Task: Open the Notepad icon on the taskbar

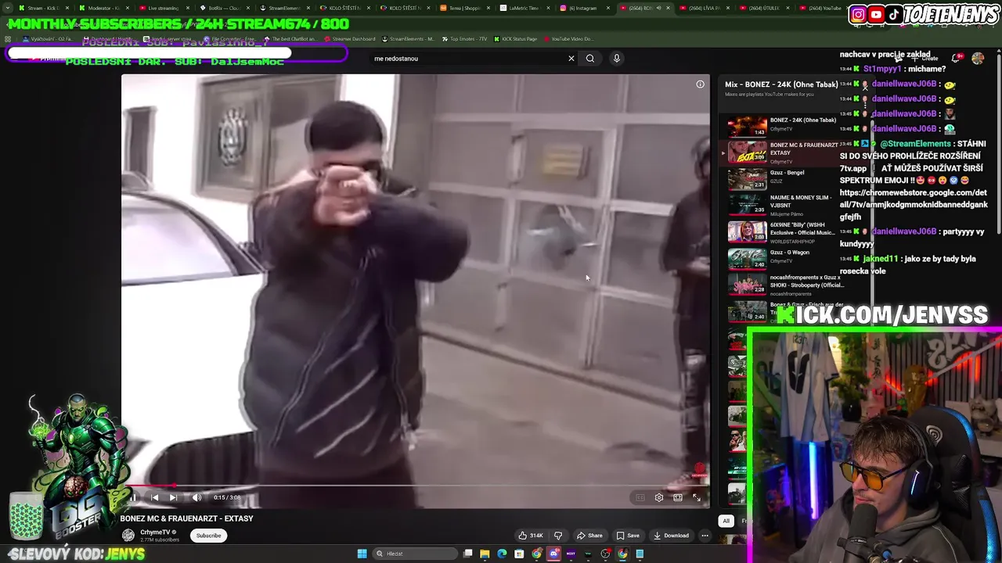Action: pos(640,554)
